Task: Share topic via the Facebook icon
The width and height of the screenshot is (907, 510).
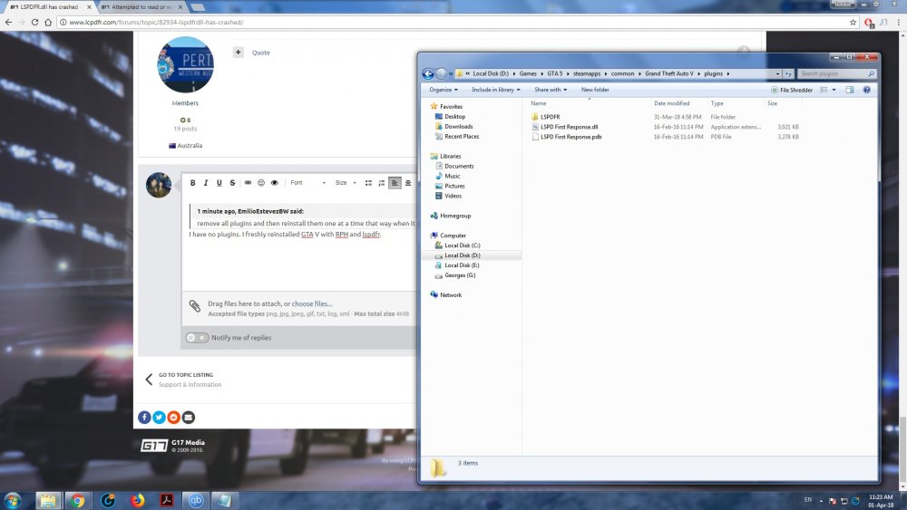Action: [144, 417]
